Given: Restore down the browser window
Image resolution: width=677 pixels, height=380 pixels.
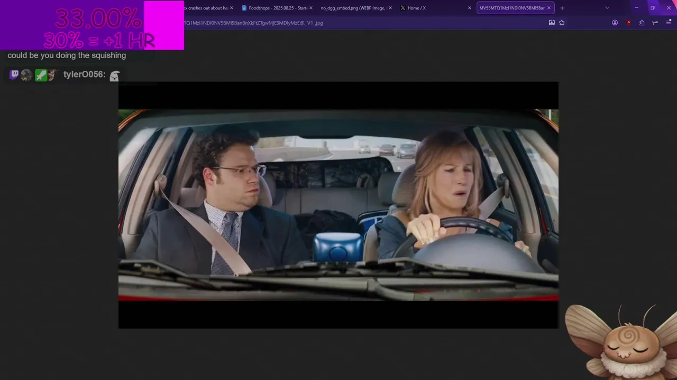Looking at the screenshot, I should [x=653, y=8].
